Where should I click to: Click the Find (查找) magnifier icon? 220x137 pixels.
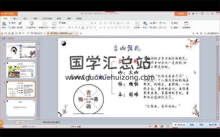(172, 23)
